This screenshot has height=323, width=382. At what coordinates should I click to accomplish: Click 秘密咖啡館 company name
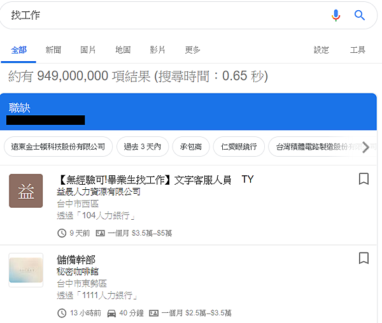78,271
